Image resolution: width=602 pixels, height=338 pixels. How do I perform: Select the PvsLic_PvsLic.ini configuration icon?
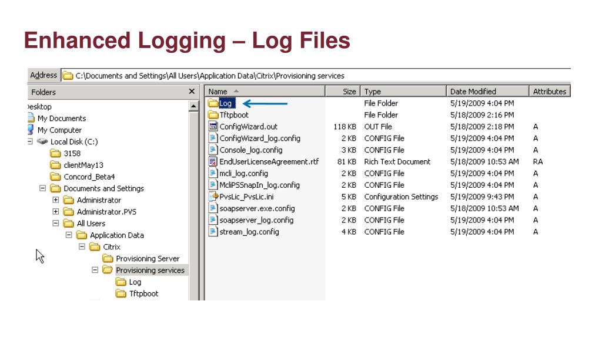click(214, 197)
